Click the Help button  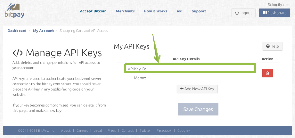(273, 46)
